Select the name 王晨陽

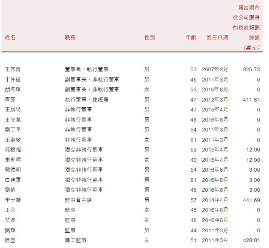[13, 109]
